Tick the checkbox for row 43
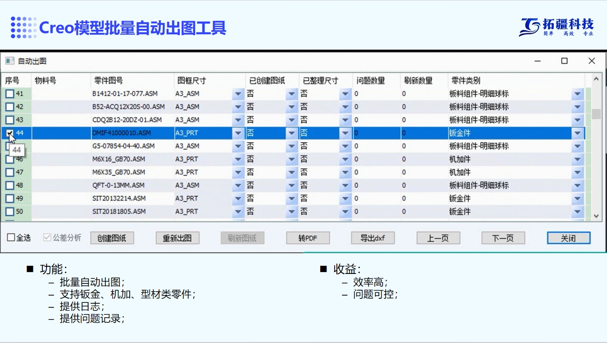Screen dimensions: 607x343 coord(9,120)
